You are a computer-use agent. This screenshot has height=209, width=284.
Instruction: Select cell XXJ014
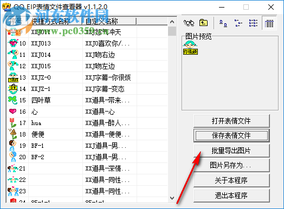point(41,55)
